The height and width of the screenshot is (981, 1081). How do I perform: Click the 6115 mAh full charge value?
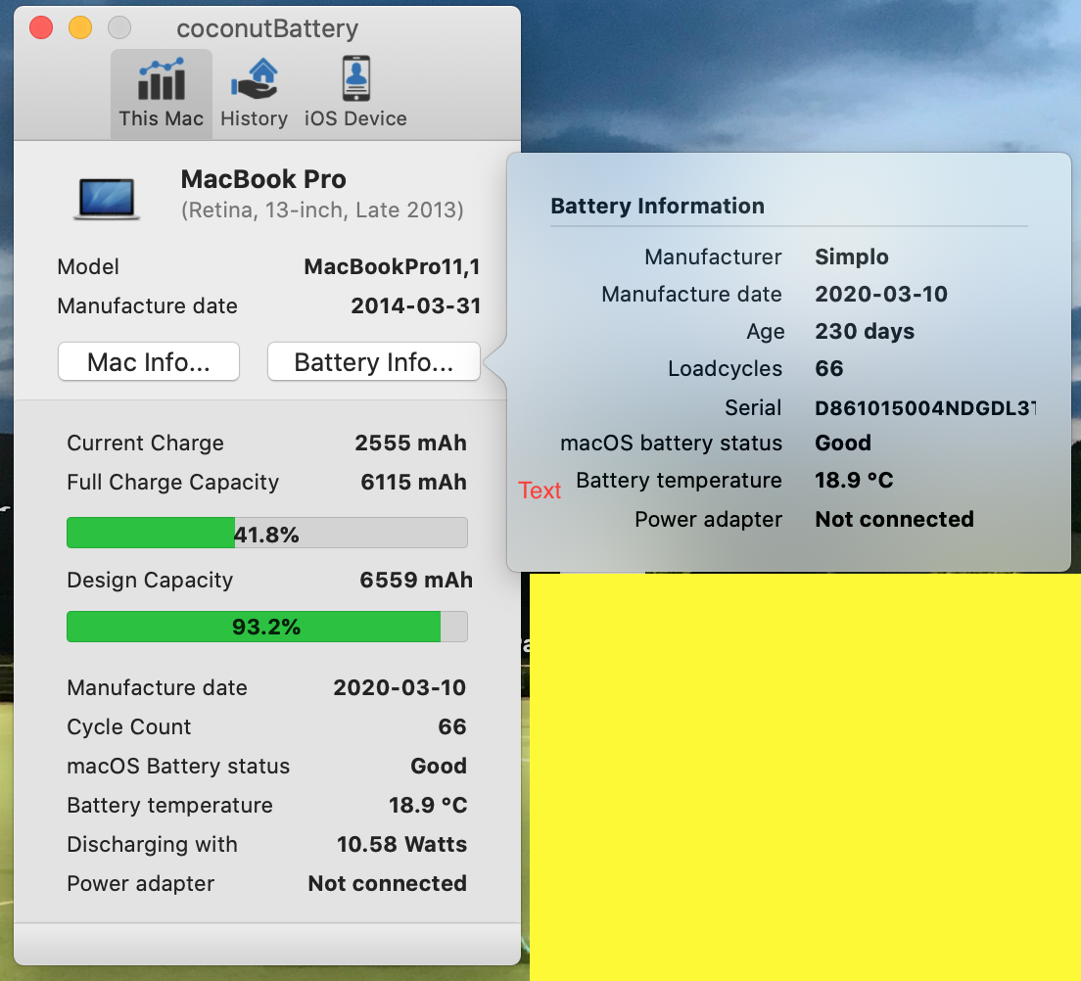[x=413, y=482]
